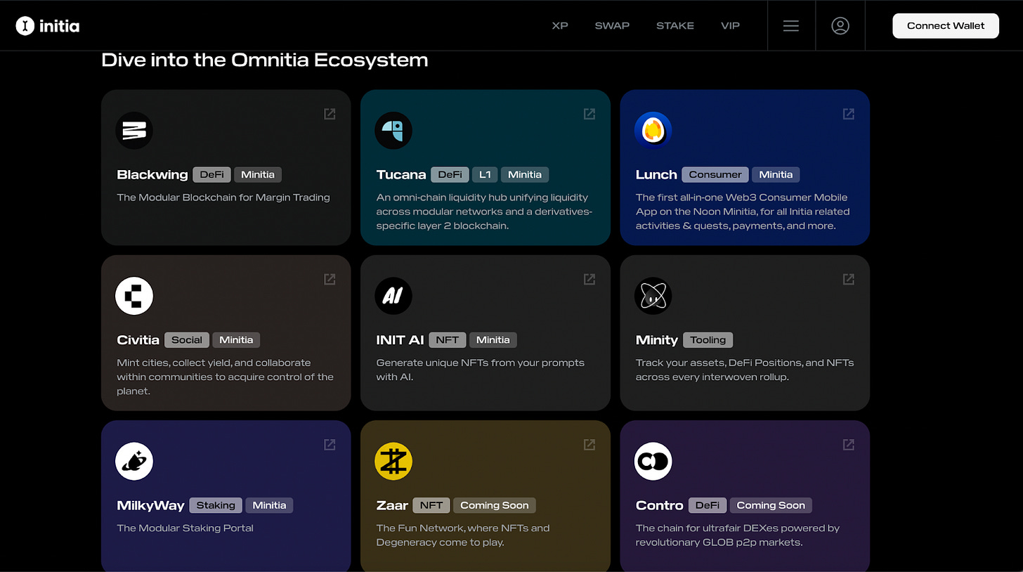
Task: Open Contro external link icon
Action: click(849, 444)
